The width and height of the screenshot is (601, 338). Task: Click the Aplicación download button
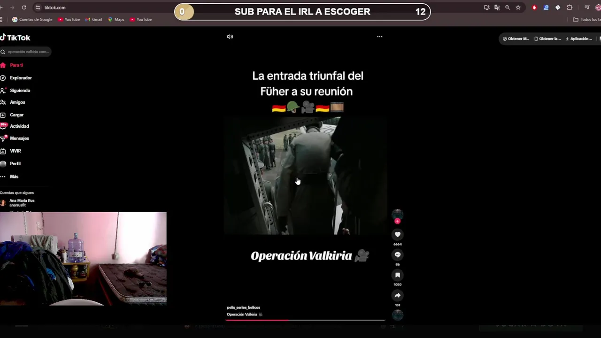click(579, 38)
